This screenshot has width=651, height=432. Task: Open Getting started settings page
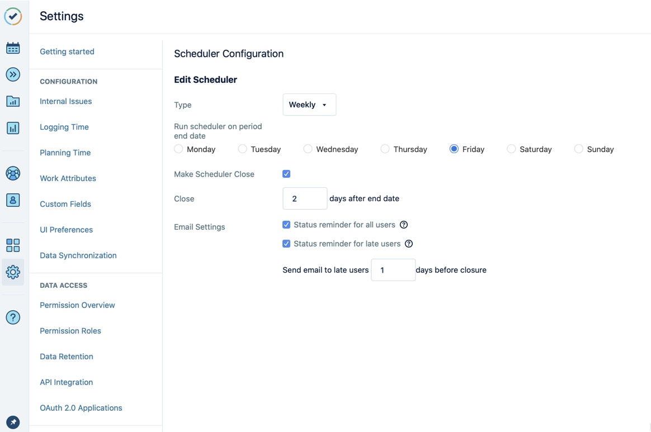pyautogui.click(x=67, y=51)
